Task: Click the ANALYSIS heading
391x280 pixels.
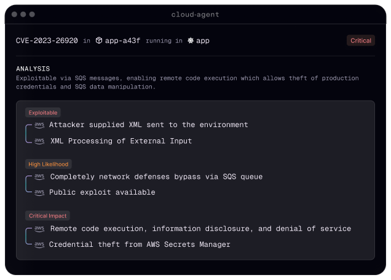Action: pyautogui.click(x=33, y=69)
